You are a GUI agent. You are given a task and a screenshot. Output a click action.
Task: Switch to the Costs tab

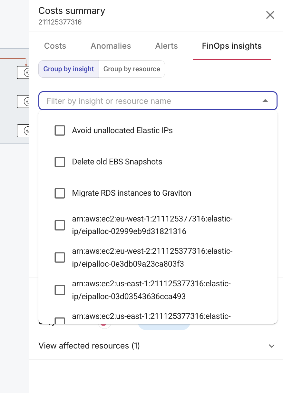coord(55,46)
